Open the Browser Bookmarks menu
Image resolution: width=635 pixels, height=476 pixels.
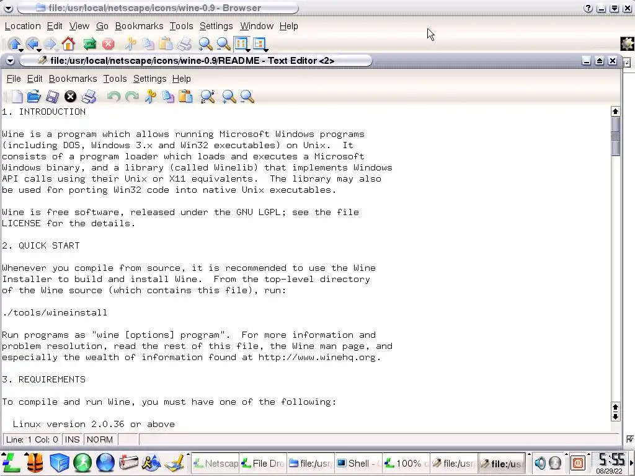click(x=139, y=26)
